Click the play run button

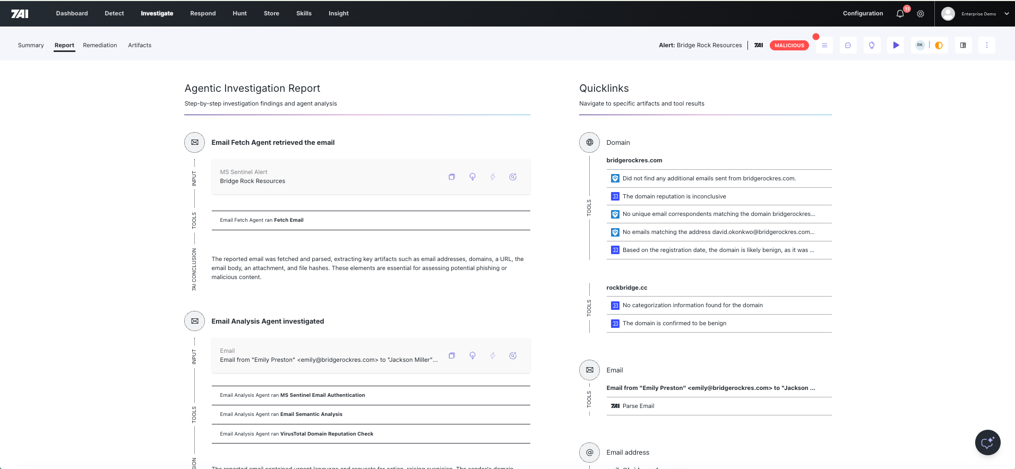point(896,45)
